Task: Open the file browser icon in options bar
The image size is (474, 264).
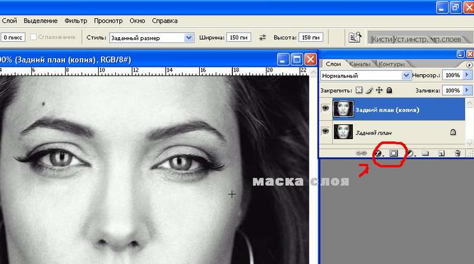Action: point(355,37)
